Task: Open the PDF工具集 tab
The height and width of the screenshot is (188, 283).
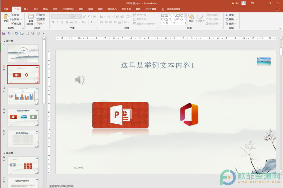Action: click(x=151, y=9)
